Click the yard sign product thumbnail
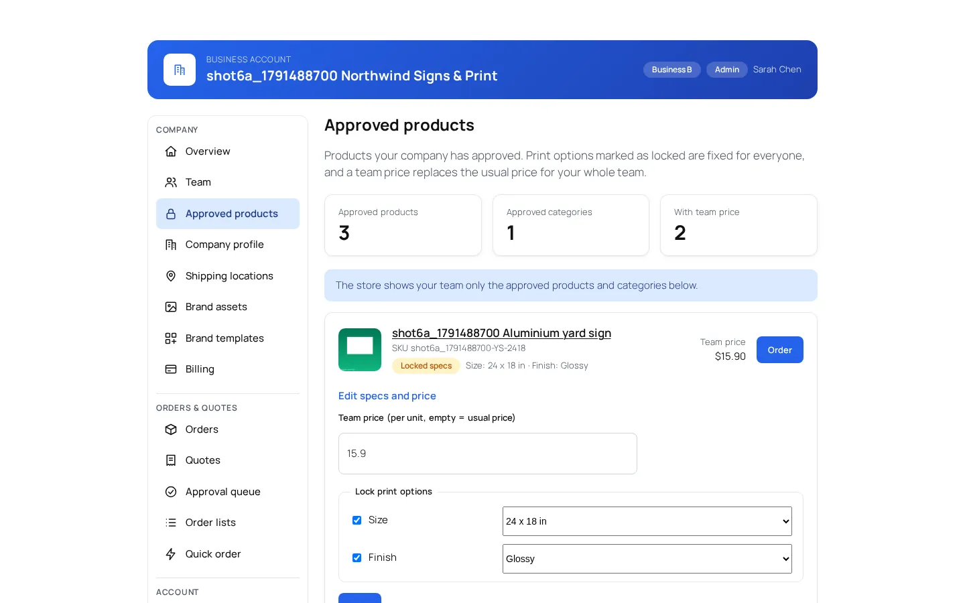The image size is (965, 603). click(360, 350)
